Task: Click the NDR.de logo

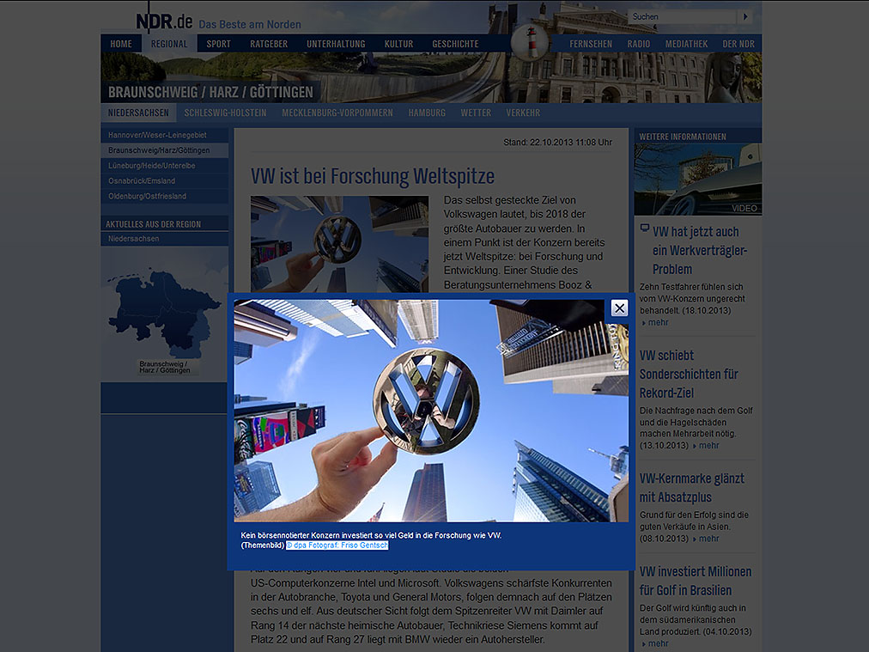Action: (x=164, y=21)
